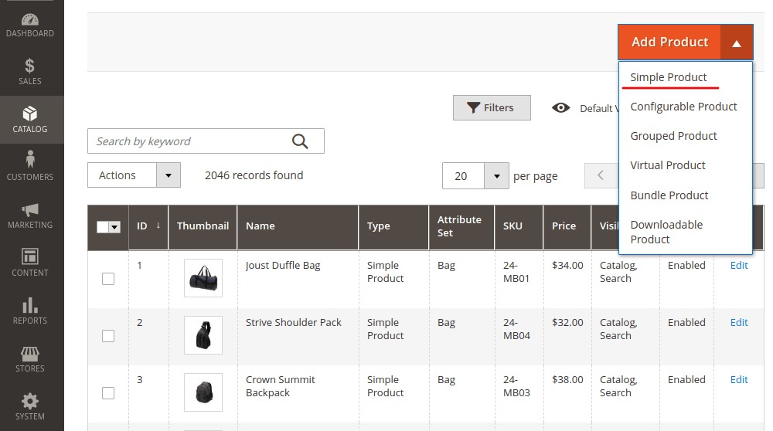Click price cell $34.00
Screen dimensions: 773x431
point(567,266)
